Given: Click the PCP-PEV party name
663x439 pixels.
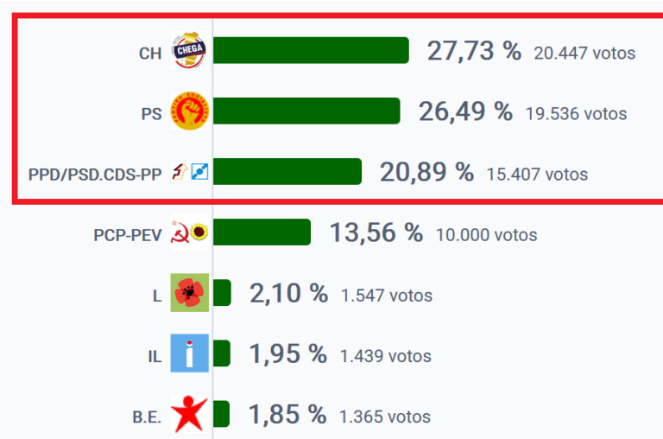Looking at the screenshot, I should tap(128, 234).
